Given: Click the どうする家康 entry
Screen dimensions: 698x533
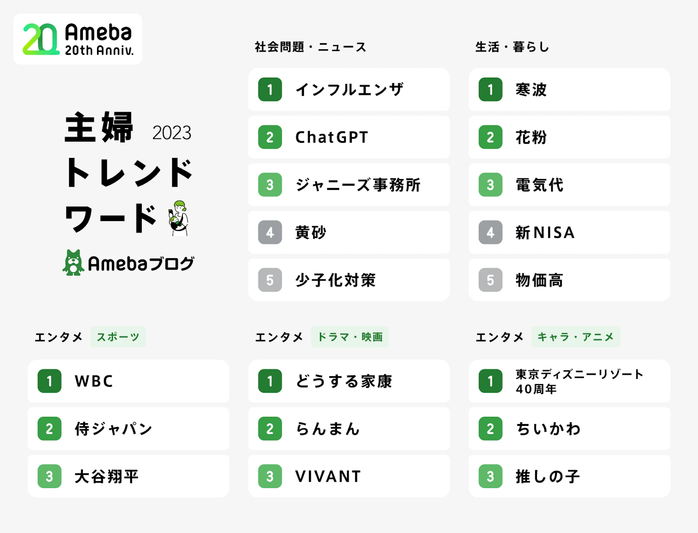Looking at the screenshot, I should coord(349,381).
